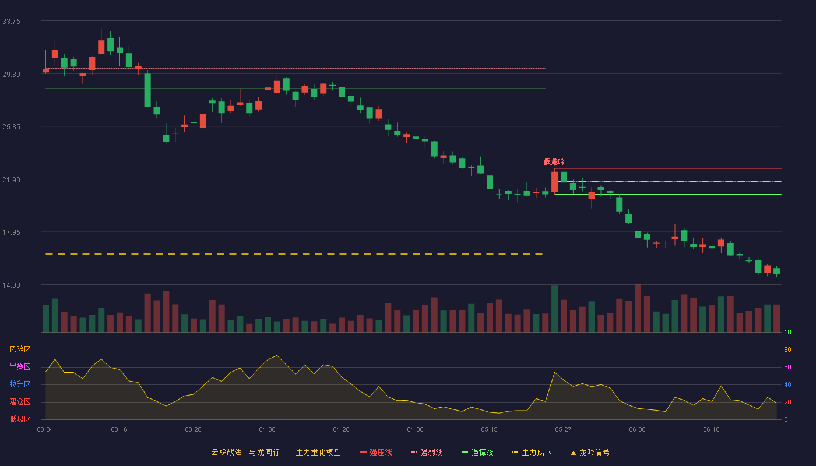Click the 04-08 date label
Image resolution: width=816 pixels, height=466 pixels.
point(267,429)
